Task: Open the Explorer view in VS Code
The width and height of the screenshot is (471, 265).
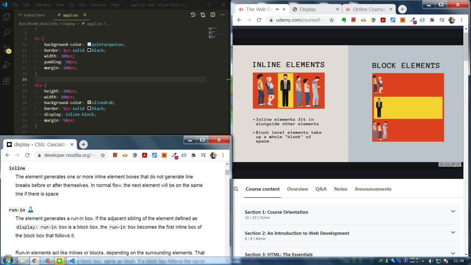Action: (7, 17)
